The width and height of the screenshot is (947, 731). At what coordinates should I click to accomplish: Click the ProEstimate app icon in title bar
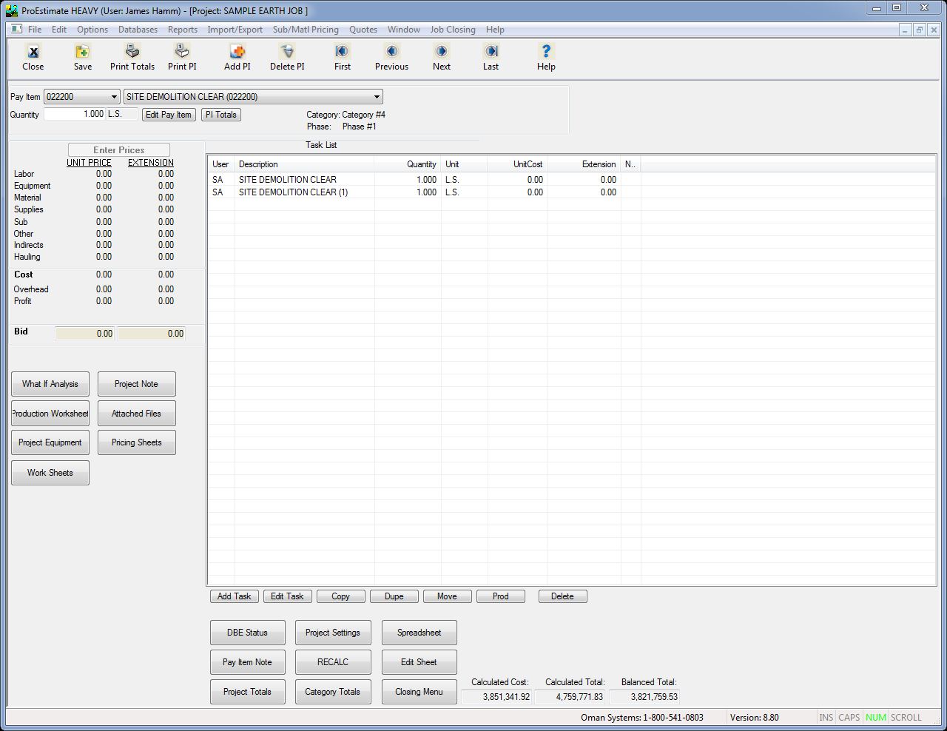(12, 10)
